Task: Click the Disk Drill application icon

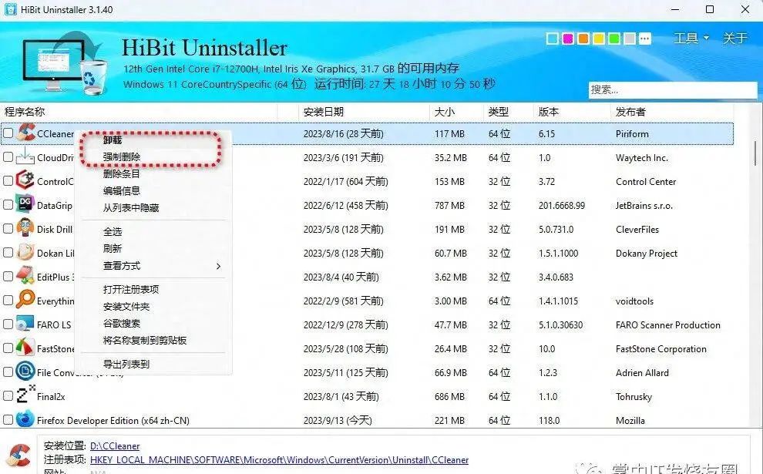Action: click(23, 229)
